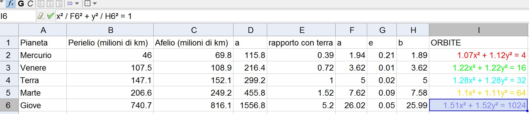
Task: Click Giove ratio cell 5.2
Action: (x=301, y=105)
